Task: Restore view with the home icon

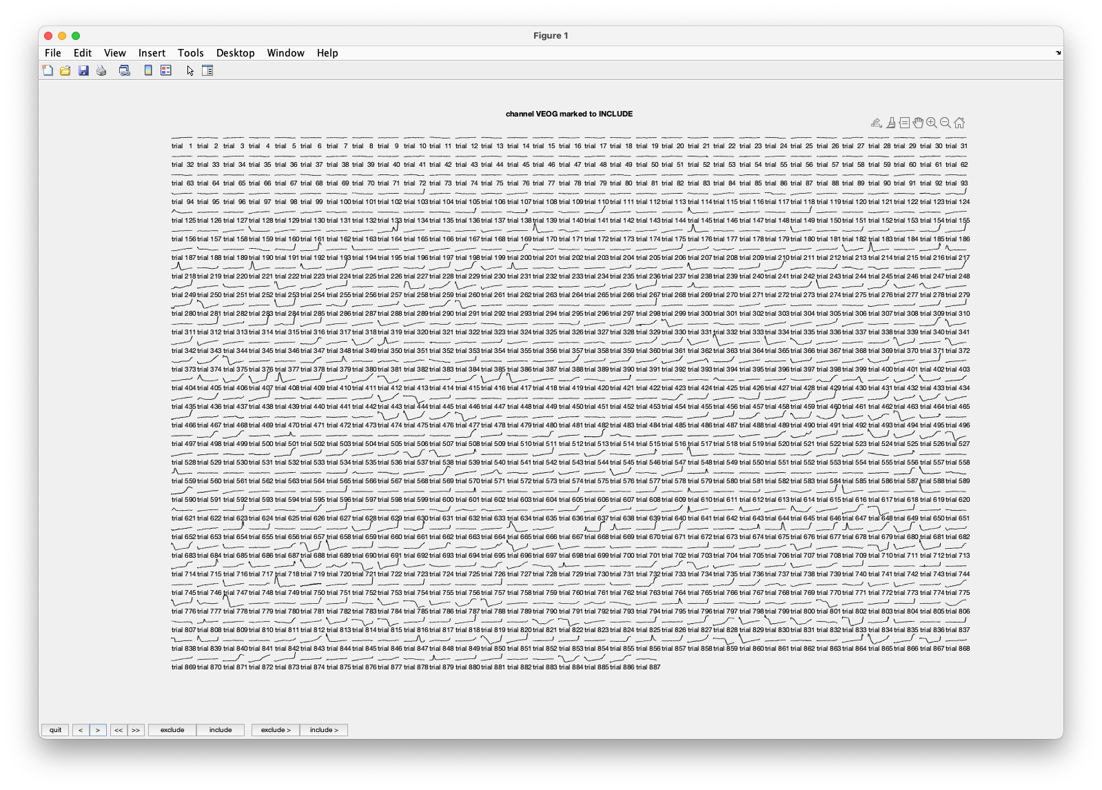Action: coord(959,123)
